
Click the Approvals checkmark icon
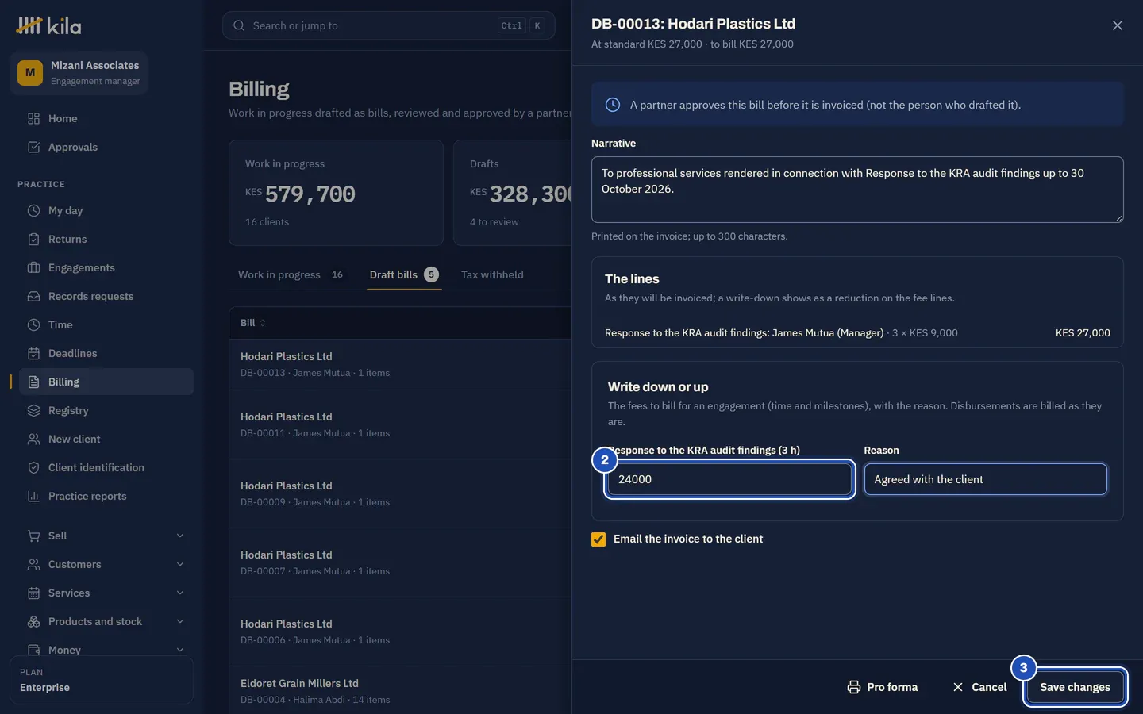[33, 147]
